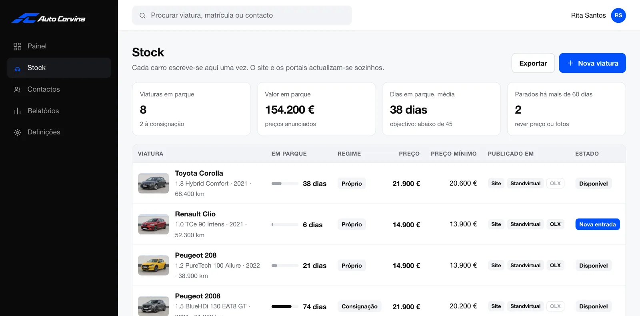640x316 pixels.
Task: Enable OLX publication for Toyota Corolla
Action: (x=555, y=184)
